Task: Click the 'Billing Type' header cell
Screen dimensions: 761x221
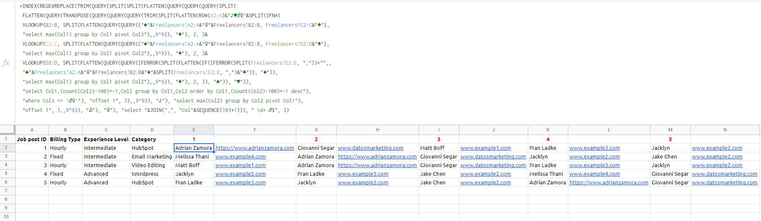Action: [65, 139]
